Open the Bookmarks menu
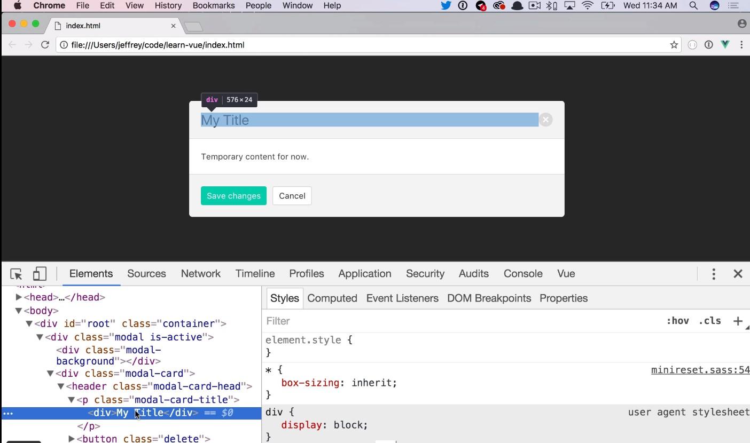The image size is (750, 443). click(214, 5)
